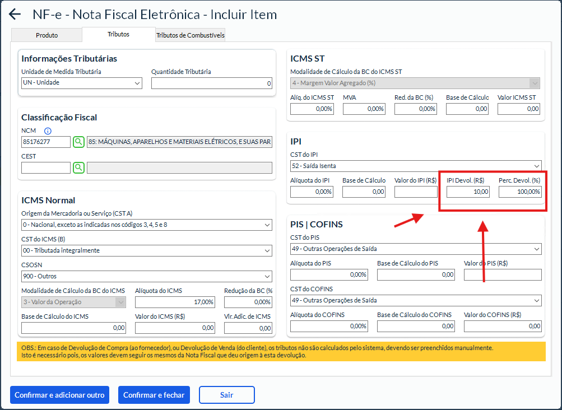
Task: Click the CEST code field
Action: (46, 167)
